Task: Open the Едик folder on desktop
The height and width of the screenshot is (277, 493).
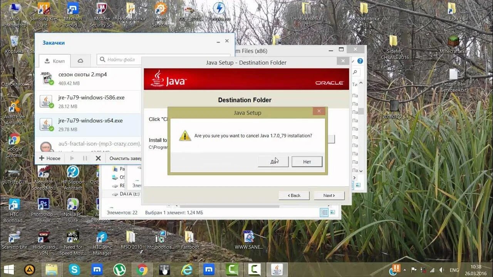Action: (453, 12)
